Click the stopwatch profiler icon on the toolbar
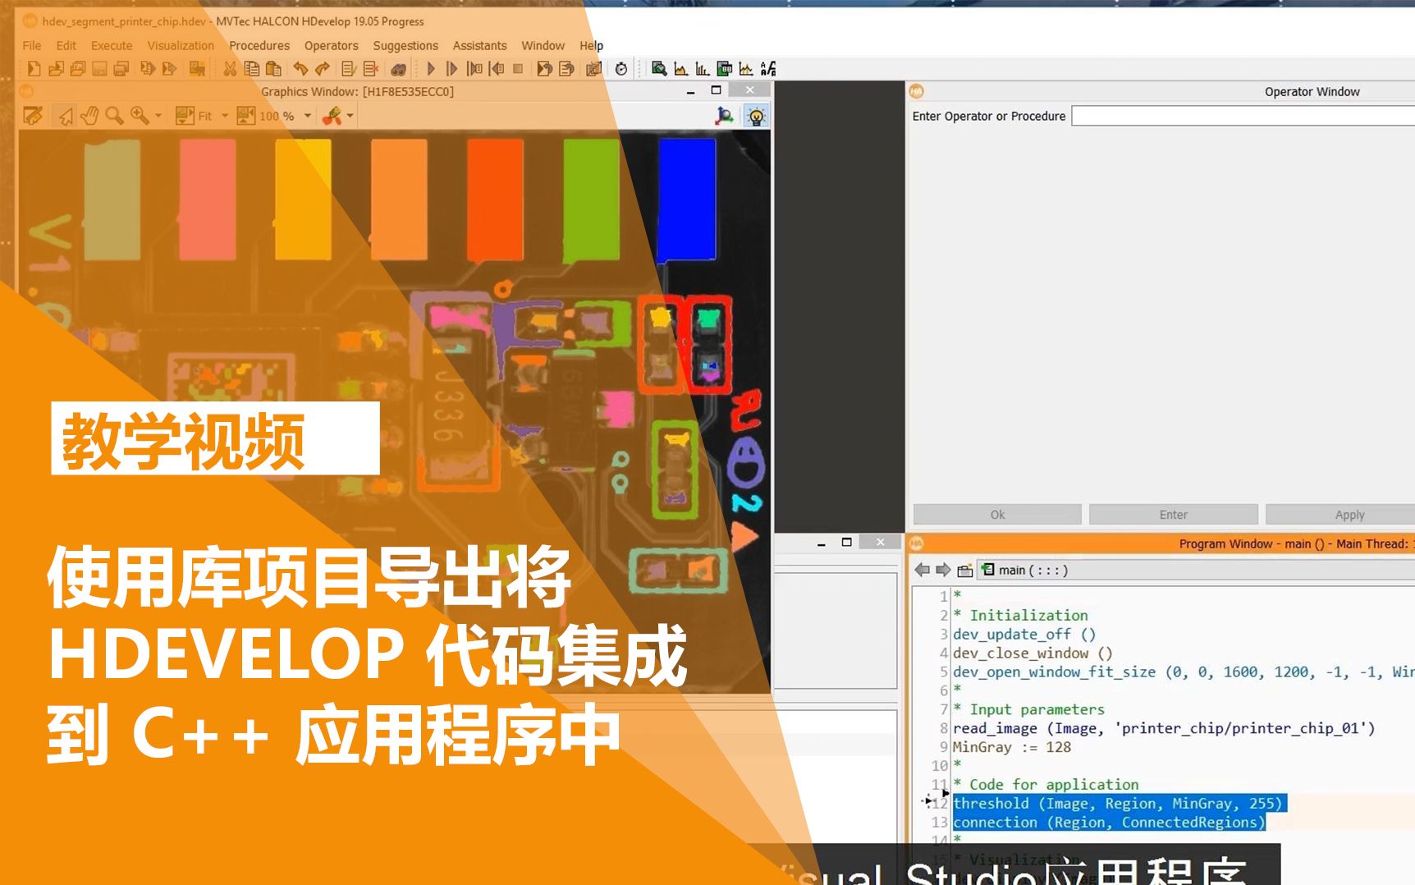The image size is (1415, 885). point(622,68)
